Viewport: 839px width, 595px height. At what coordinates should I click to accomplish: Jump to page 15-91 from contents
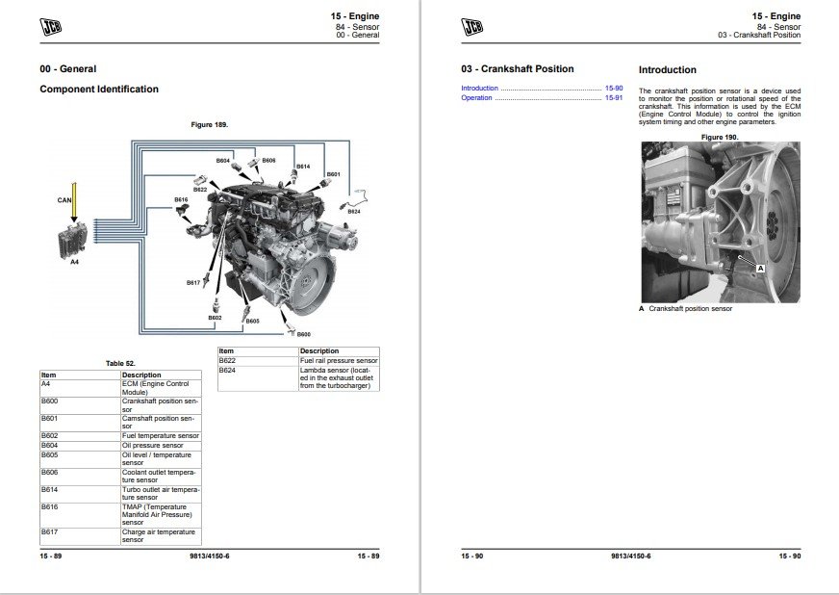tap(613, 98)
